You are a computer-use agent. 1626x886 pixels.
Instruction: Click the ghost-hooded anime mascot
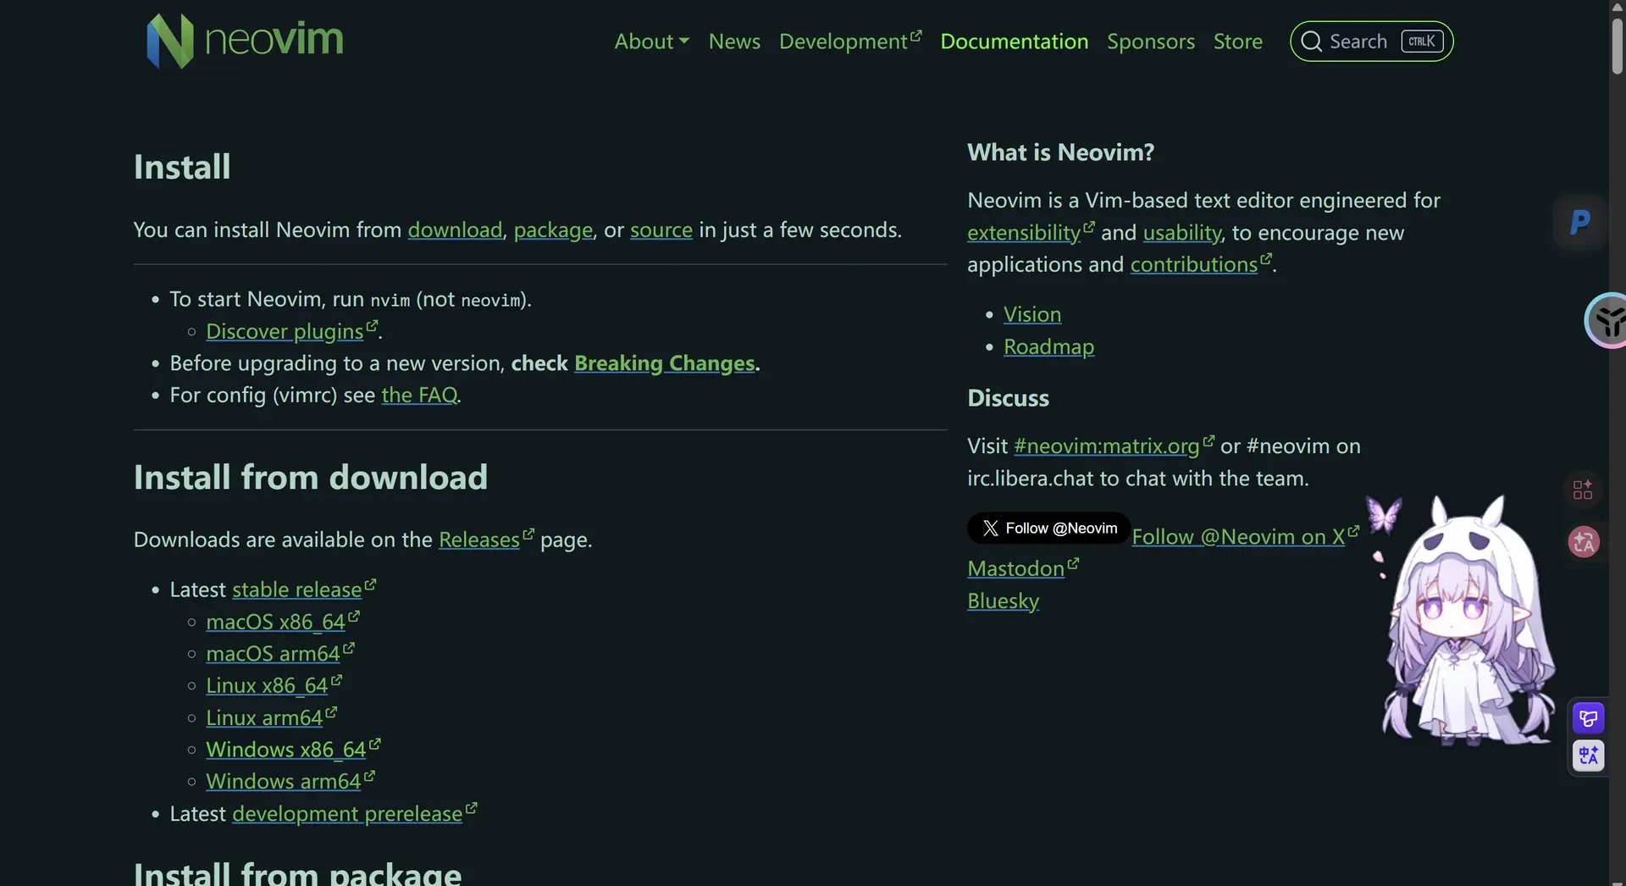point(1470,623)
